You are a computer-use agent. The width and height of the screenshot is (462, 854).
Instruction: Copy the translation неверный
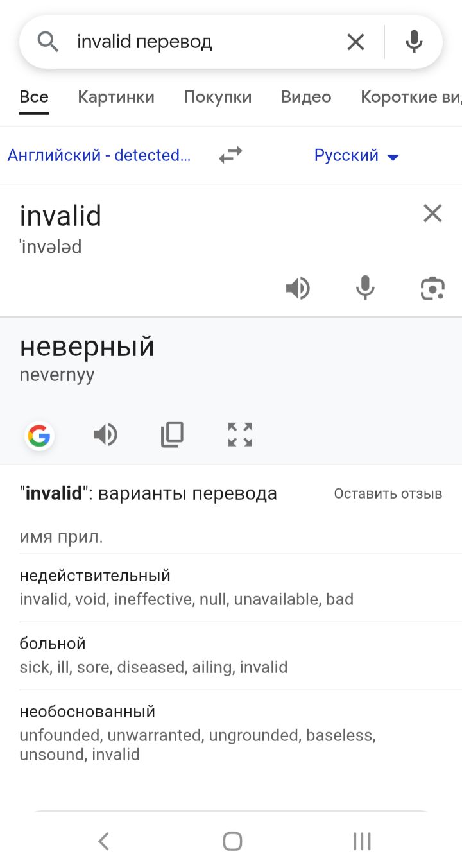[x=172, y=434]
